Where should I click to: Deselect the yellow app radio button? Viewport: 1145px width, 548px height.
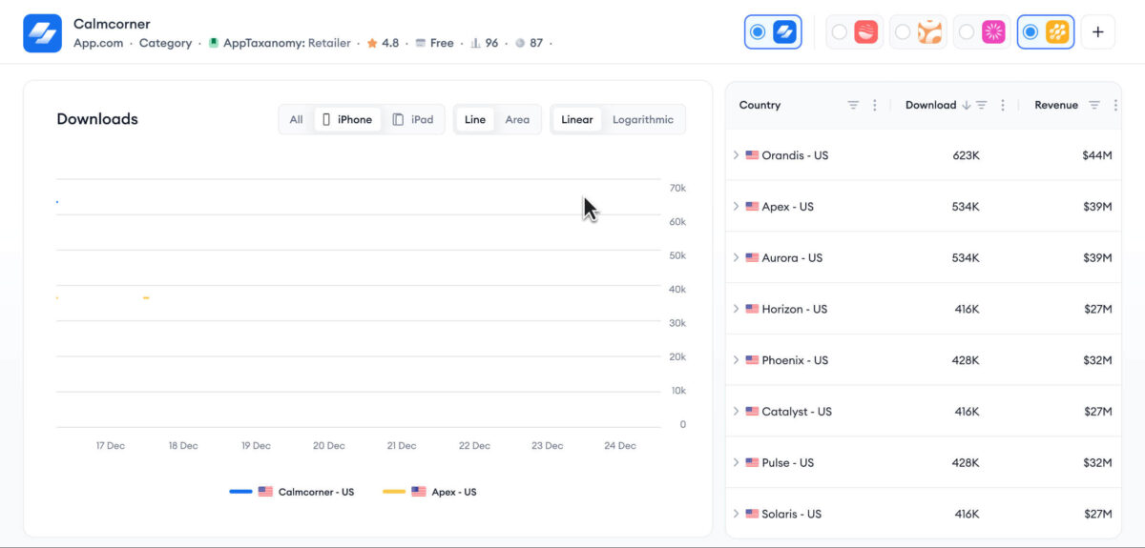click(1030, 32)
